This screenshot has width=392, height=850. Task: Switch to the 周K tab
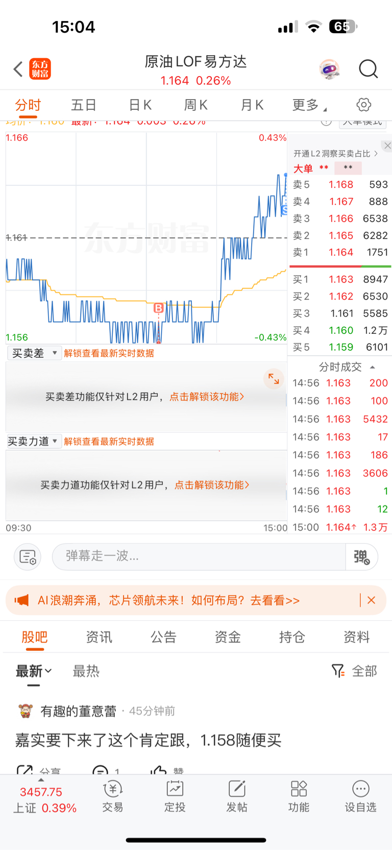(196, 105)
